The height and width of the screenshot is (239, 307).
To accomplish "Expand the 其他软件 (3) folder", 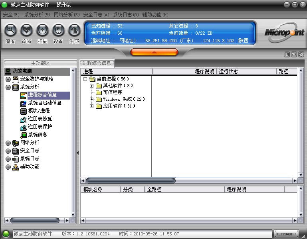I will (x=91, y=86).
